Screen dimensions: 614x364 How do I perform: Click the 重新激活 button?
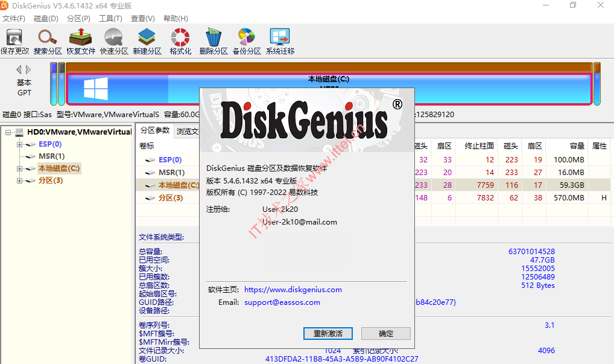328,333
